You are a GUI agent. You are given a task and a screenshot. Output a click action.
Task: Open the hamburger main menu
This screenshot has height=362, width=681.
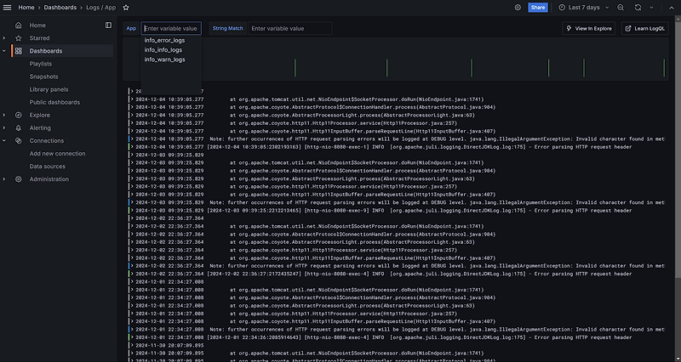(x=7, y=8)
